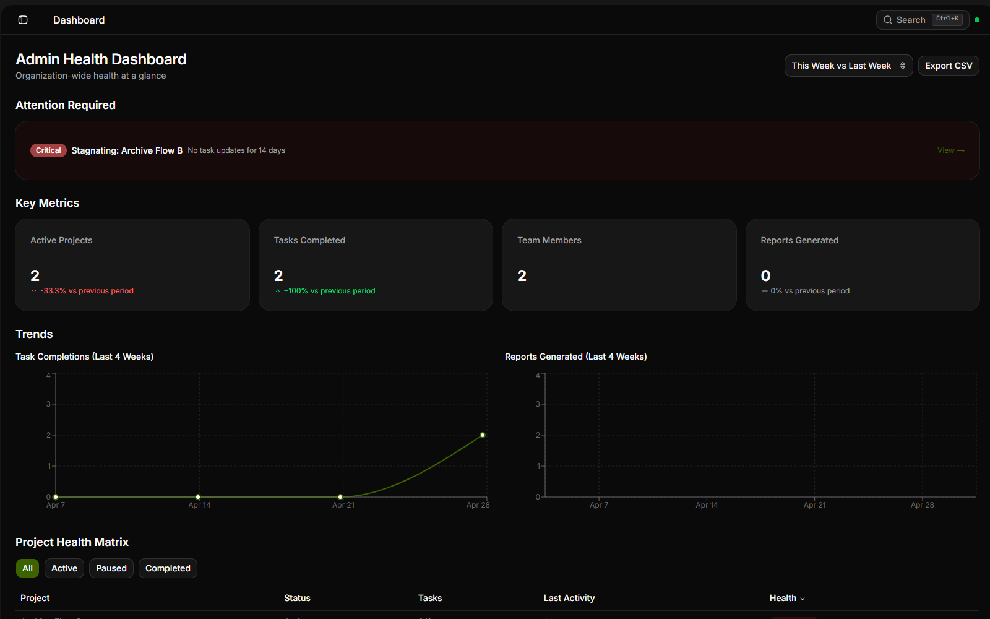
Task: Click the Apr 28 point on the completions chart
Action: pyautogui.click(x=483, y=435)
